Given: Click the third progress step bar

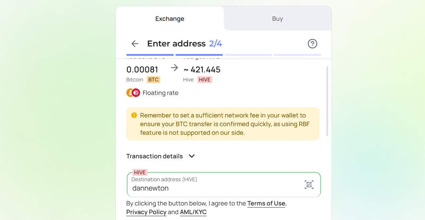Looking at the screenshot, I should (248, 55).
